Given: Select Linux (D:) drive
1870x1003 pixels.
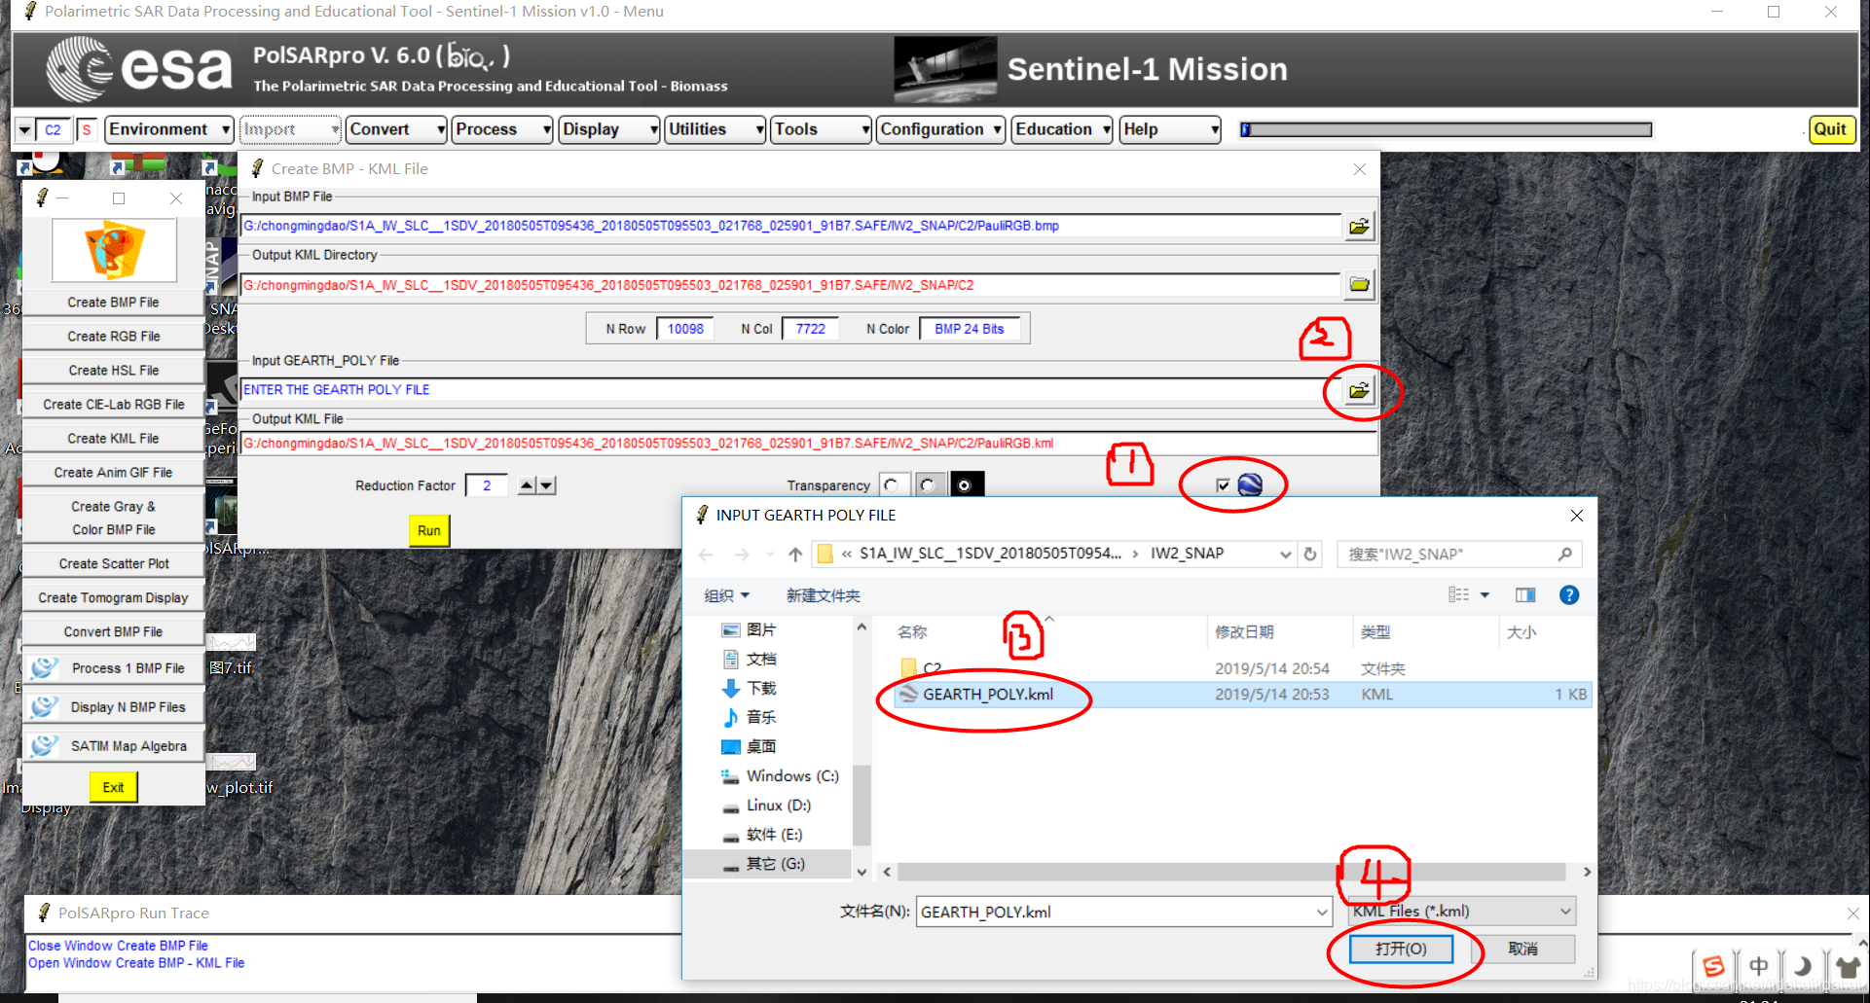Looking at the screenshot, I should [767, 806].
